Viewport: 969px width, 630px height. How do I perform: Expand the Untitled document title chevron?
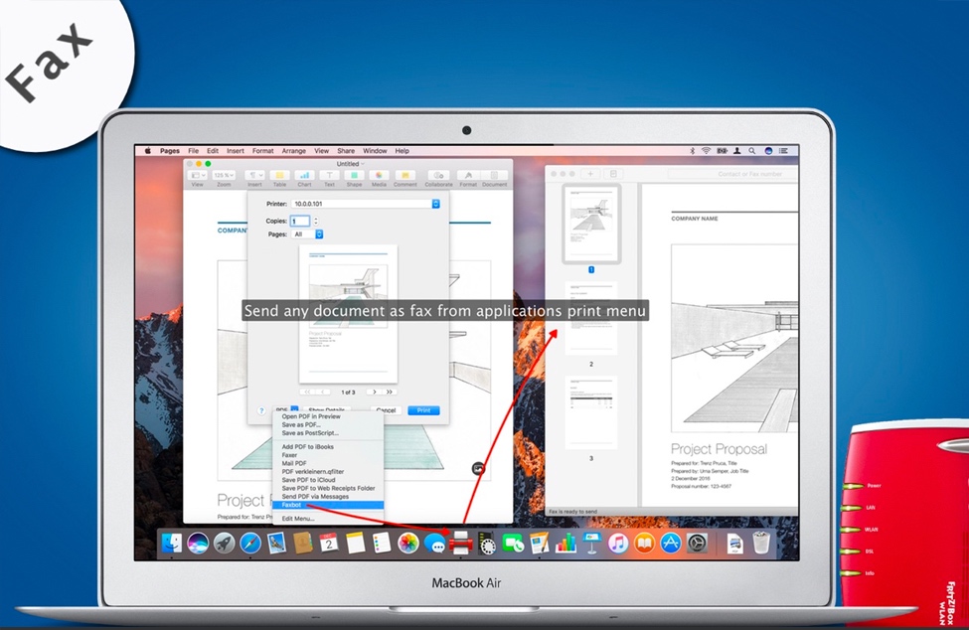362,164
